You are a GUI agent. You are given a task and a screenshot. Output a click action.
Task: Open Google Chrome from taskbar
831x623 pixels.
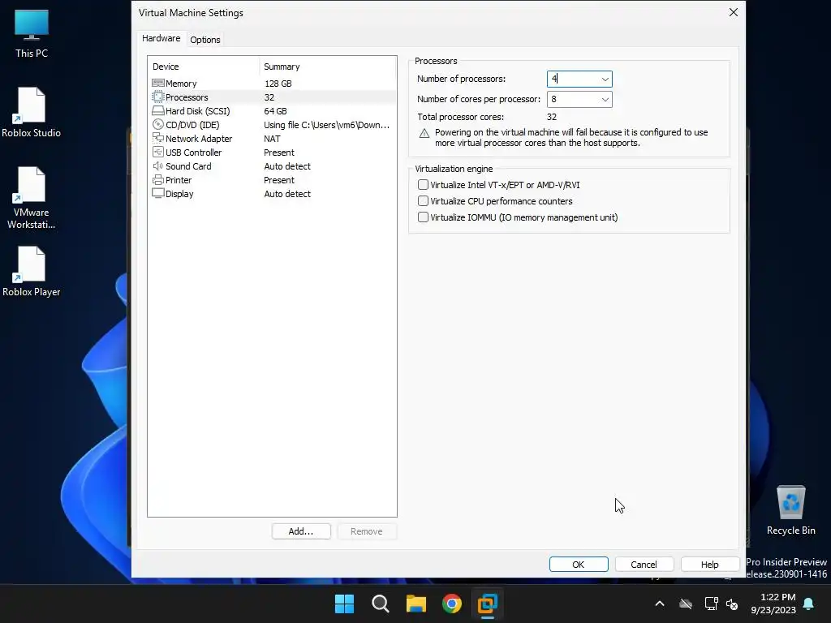[x=452, y=604]
